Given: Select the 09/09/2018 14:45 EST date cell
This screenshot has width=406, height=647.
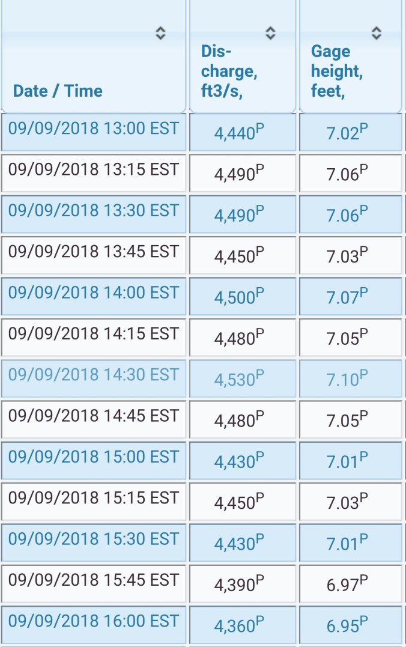Looking at the screenshot, I should pos(94,416).
